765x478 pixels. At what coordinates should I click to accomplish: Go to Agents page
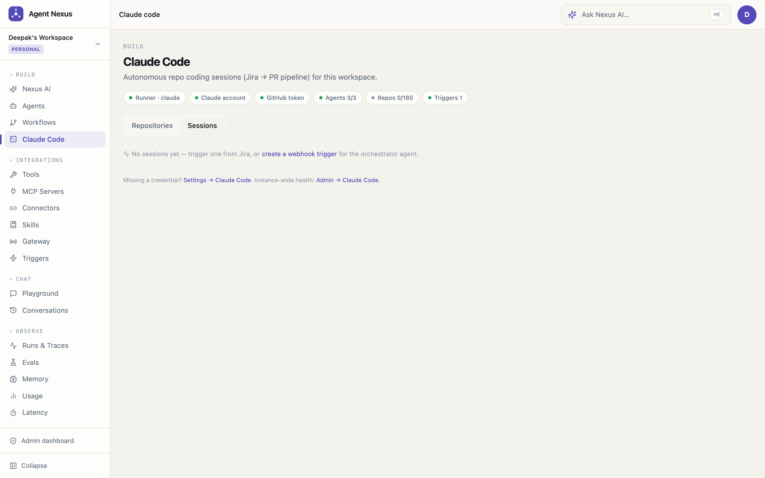click(55, 106)
